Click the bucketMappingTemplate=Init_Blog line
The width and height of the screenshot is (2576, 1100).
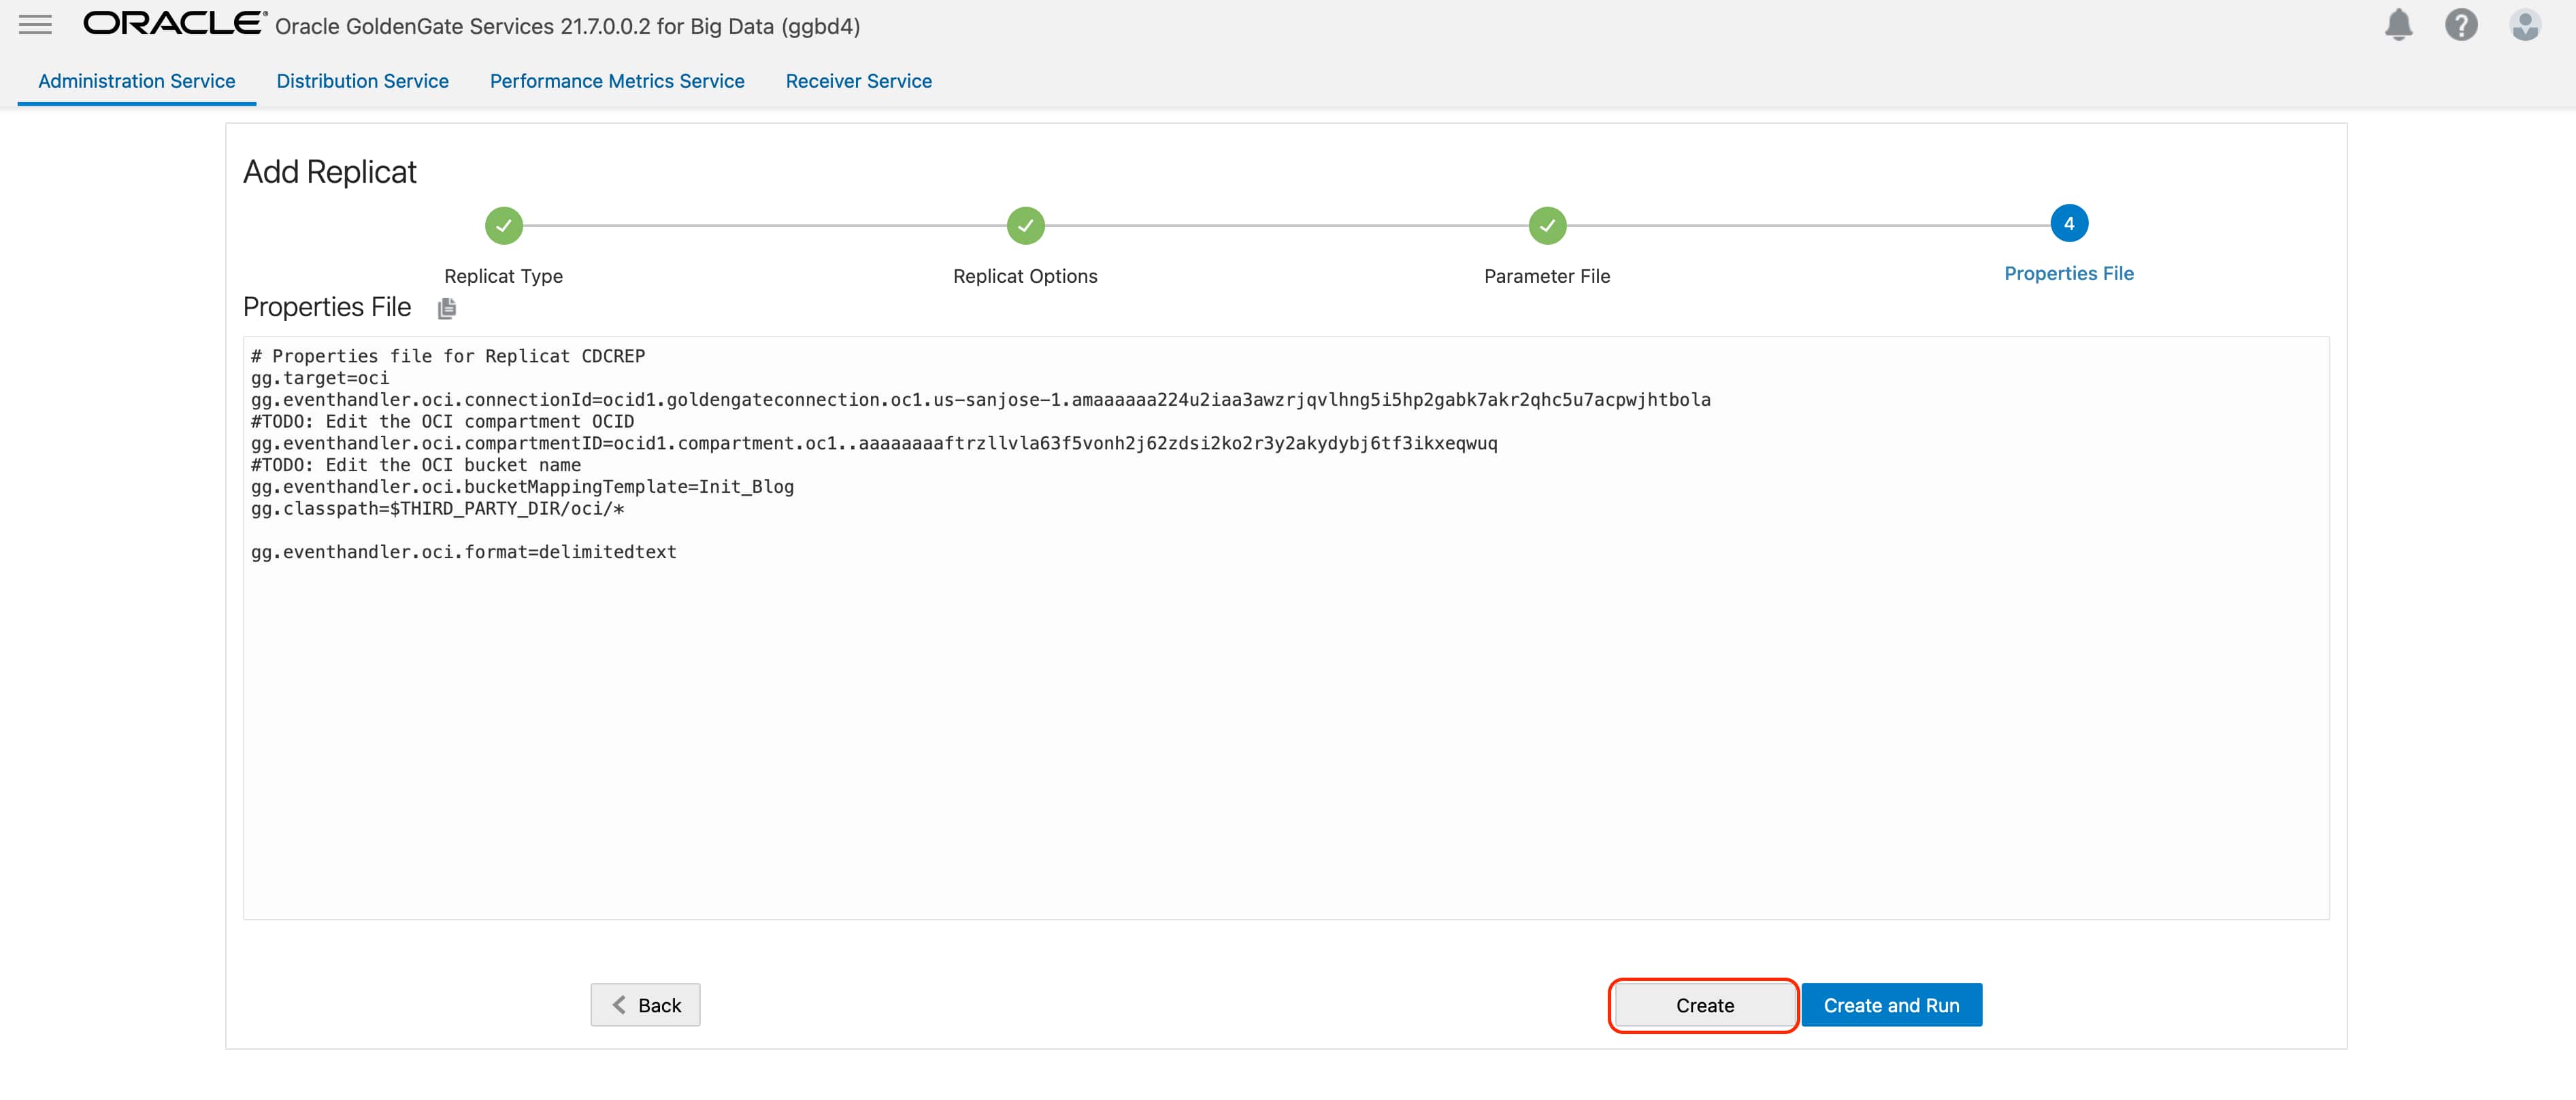pyautogui.click(x=522, y=487)
